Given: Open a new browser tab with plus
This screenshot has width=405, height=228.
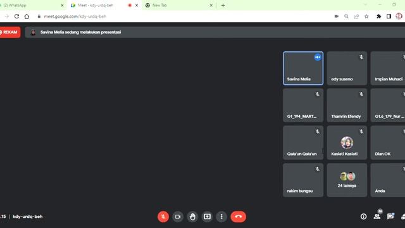Looking at the screenshot, I should [x=223, y=5].
